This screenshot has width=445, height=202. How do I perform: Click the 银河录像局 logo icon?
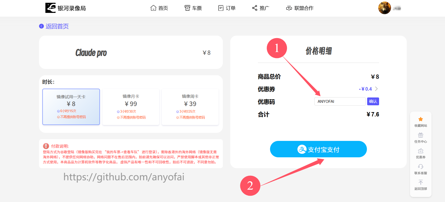(x=50, y=8)
